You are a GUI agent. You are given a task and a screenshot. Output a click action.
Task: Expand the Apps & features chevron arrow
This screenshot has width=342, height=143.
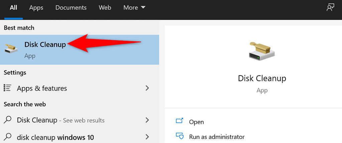147,88
